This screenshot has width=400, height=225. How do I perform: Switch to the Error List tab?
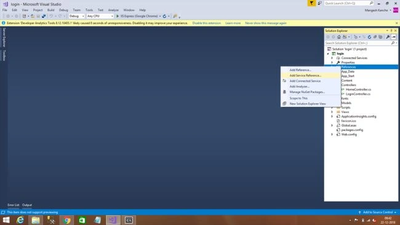pyautogui.click(x=14, y=205)
